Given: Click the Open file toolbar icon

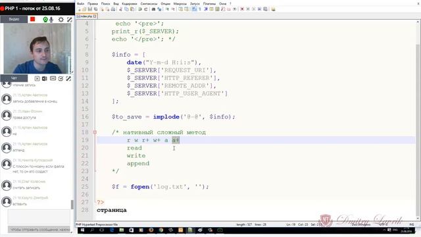Looking at the screenshot, I should 84,9.
